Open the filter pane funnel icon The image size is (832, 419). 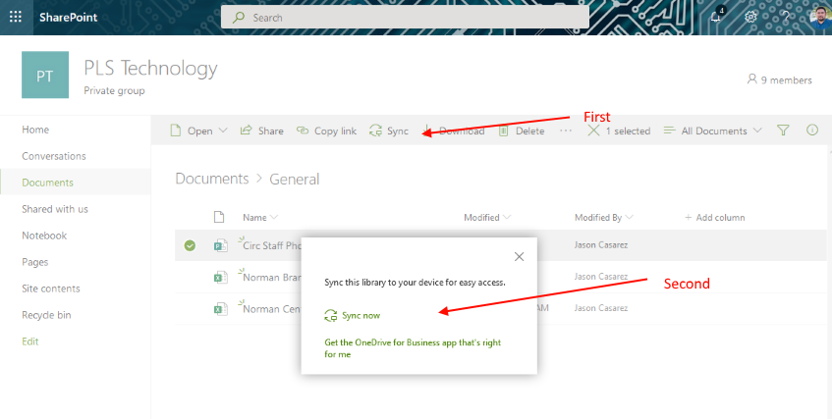click(x=783, y=131)
